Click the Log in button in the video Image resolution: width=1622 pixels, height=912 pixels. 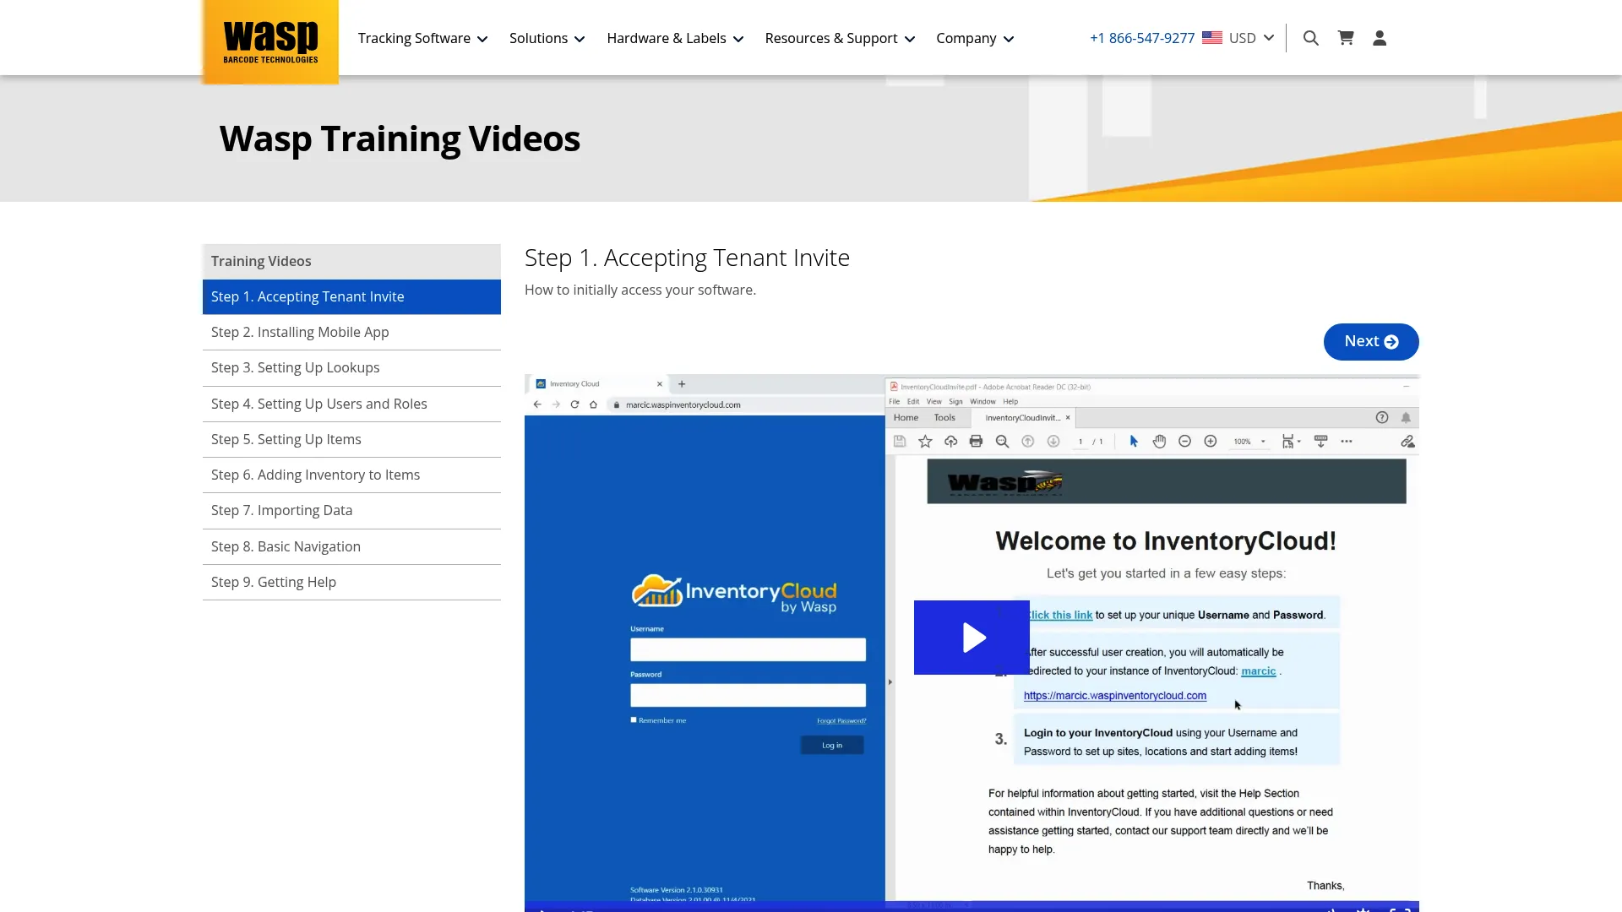point(832,745)
